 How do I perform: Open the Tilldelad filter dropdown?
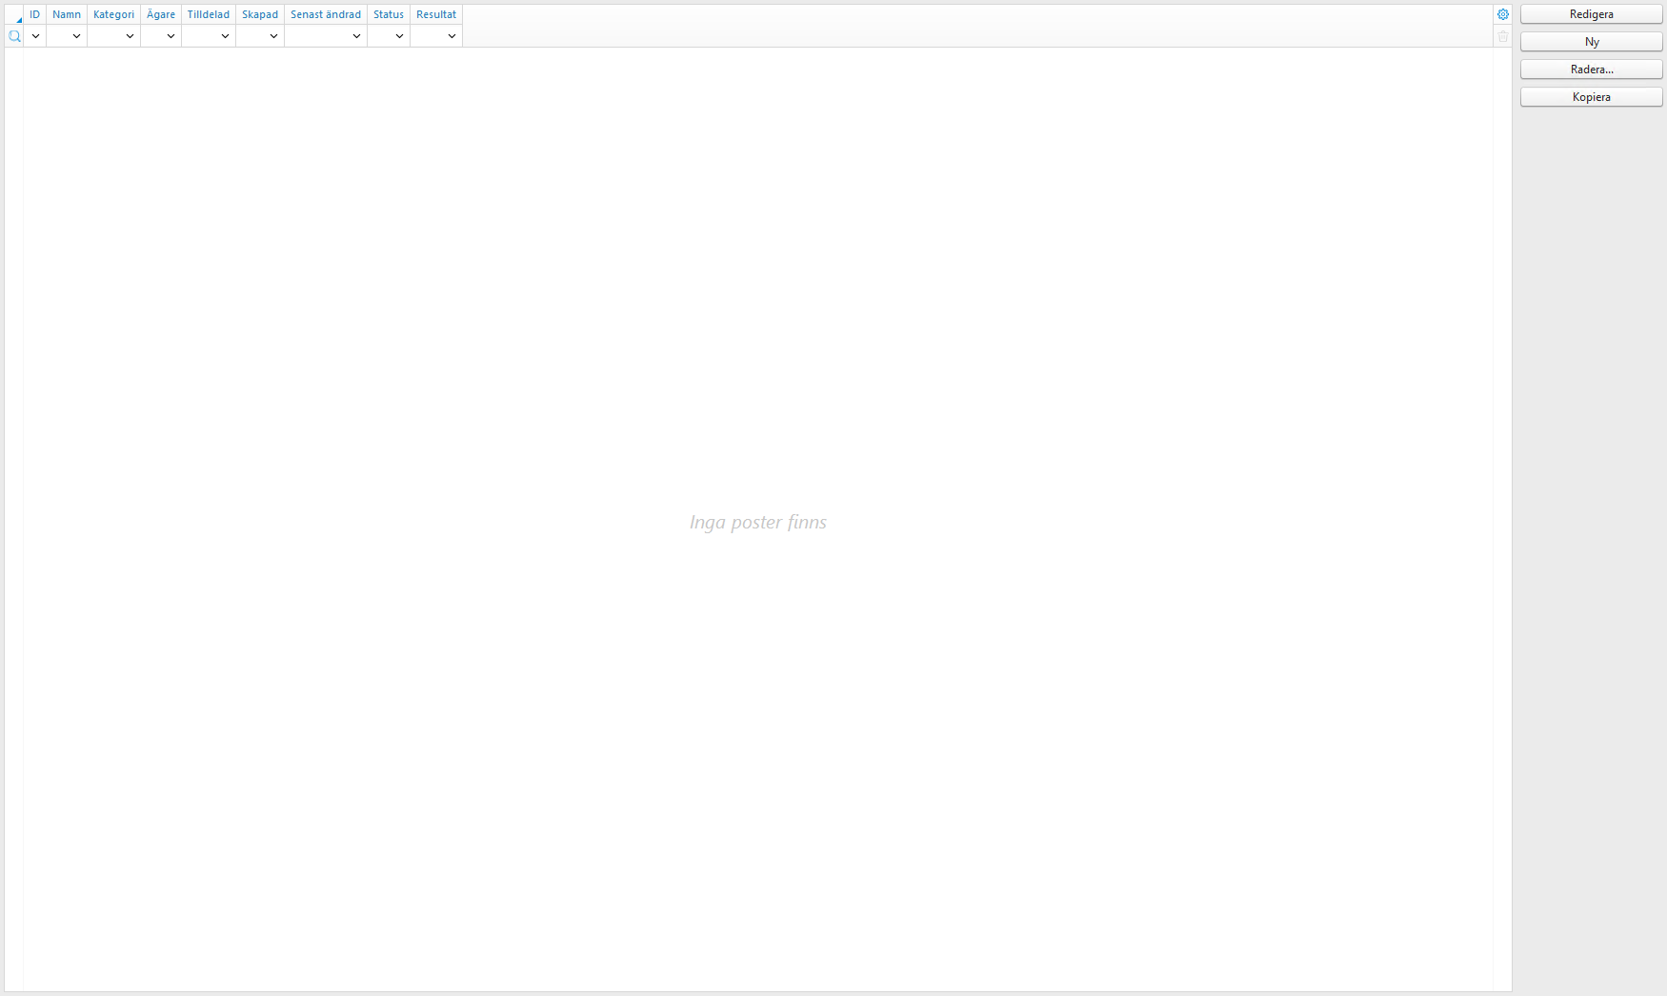(x=225, y=35)
